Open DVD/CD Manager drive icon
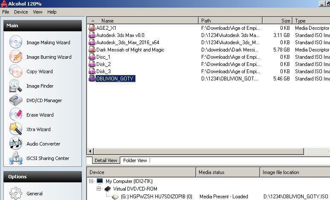The width and height of the screenshot is (330, 200). [16, 100]
